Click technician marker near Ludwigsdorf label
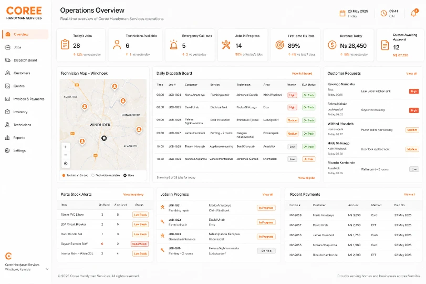This screenshot has height=284, width=426. 123,102
